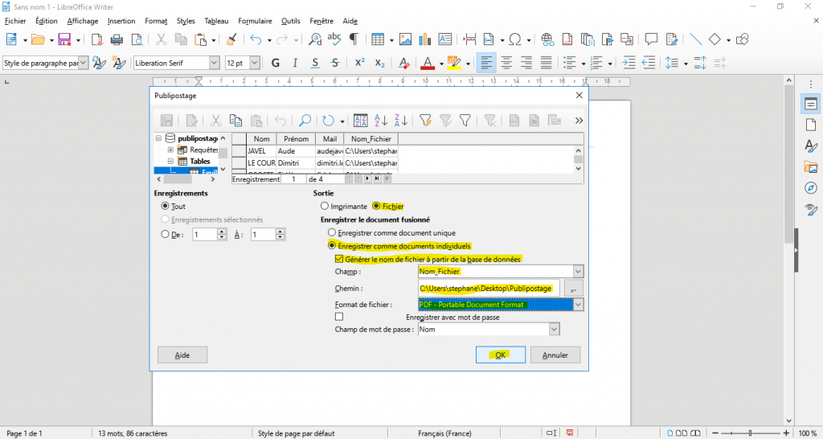
Task: Select the De range radio button
Action: (x=166, y=235)
